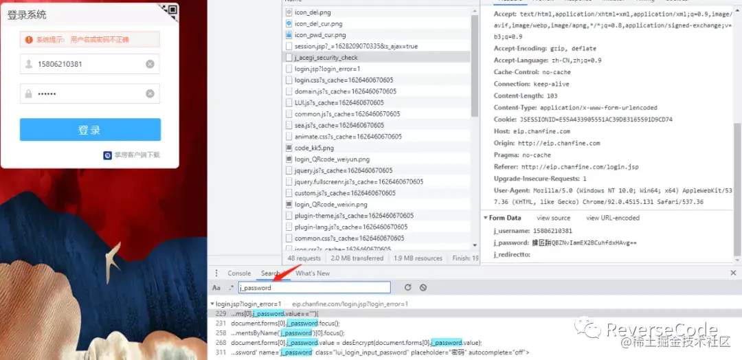Collapse the Form Data section
The height and width of the screenshot is (360, 742).
486,218
